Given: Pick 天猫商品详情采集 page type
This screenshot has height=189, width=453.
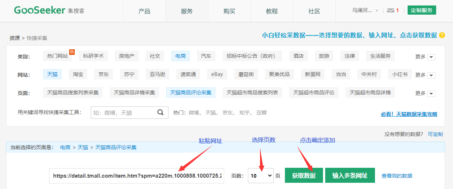Looking at the screenshot, I should click(134, 92).
